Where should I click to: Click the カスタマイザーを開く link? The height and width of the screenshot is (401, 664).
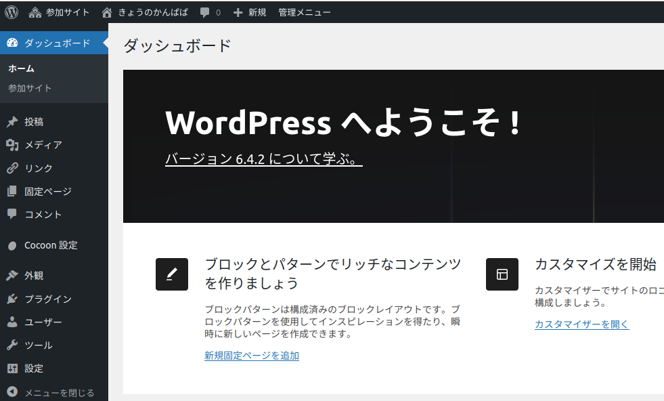click(581, 324)
